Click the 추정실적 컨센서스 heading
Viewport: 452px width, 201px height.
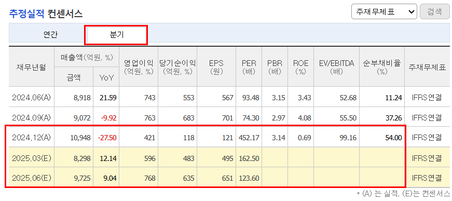(x=46, y=13)
